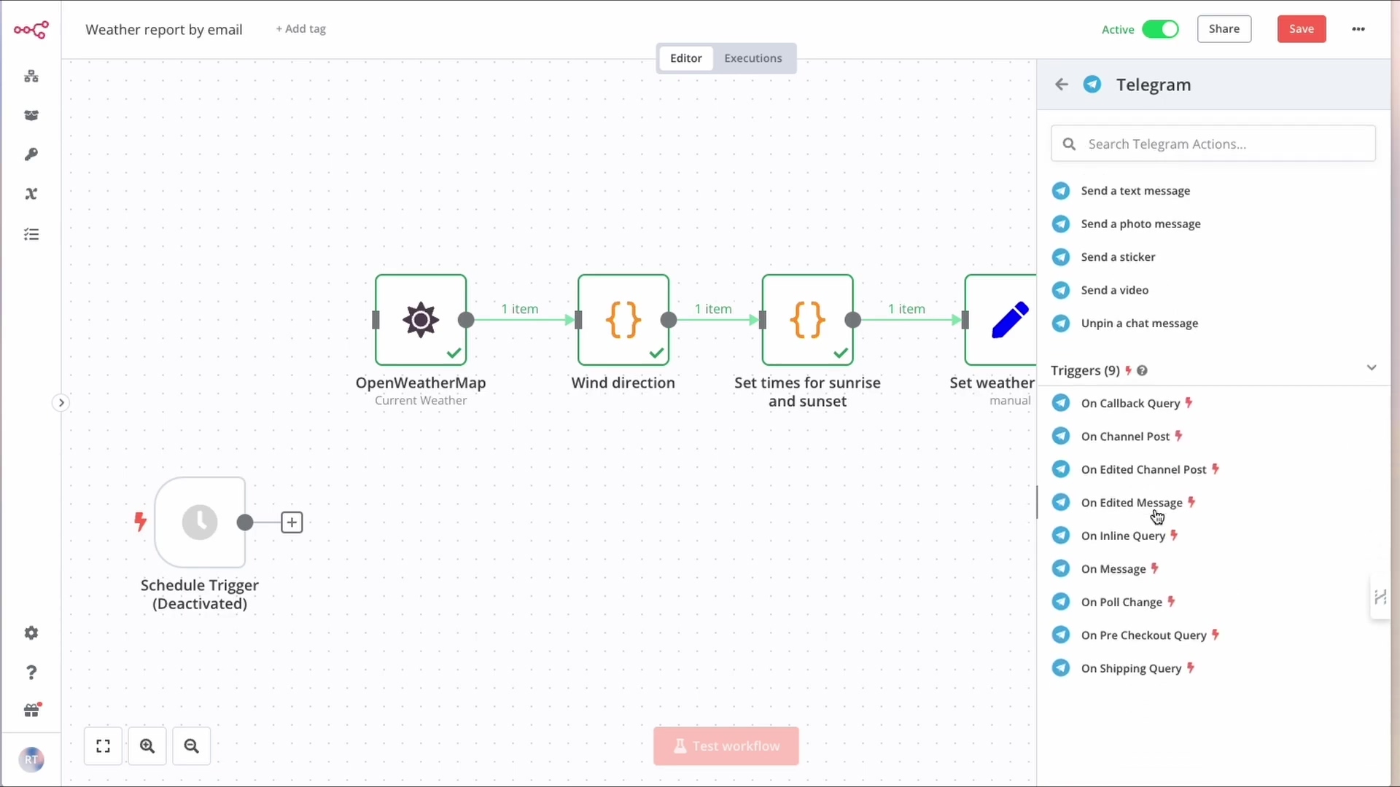Zoom in on the canvas
Image resolution: width=1400 pixels, height=787 pixels.
147,746
